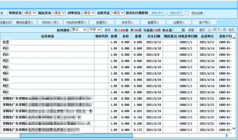Open the 默认 sort column dropdown
The width and height of the screenshot is (238, 140).
[79, 30]
